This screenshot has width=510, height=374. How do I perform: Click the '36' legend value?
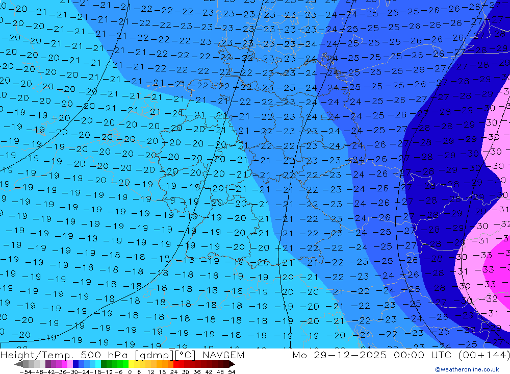click(x=197, y=372)
